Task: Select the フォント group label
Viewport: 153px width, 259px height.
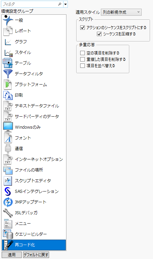Action: click(23, 138)
